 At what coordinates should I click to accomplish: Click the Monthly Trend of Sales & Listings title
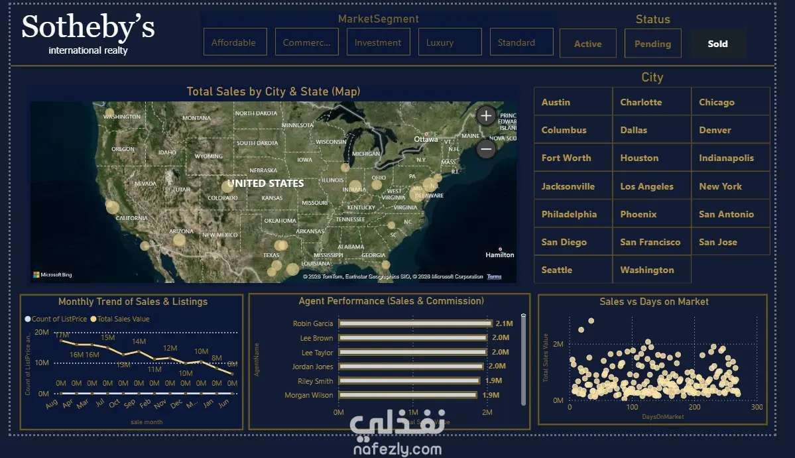point(133,302)
